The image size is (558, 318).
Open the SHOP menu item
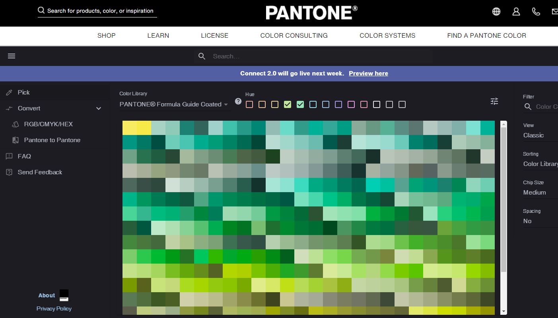pos(107,36)
